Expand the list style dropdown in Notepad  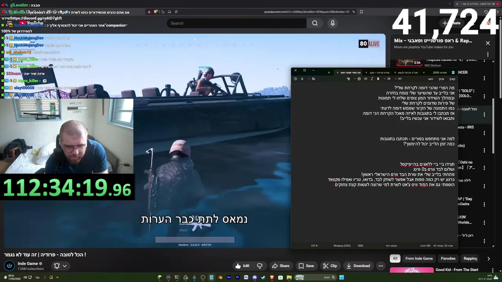tap(384, 79)
